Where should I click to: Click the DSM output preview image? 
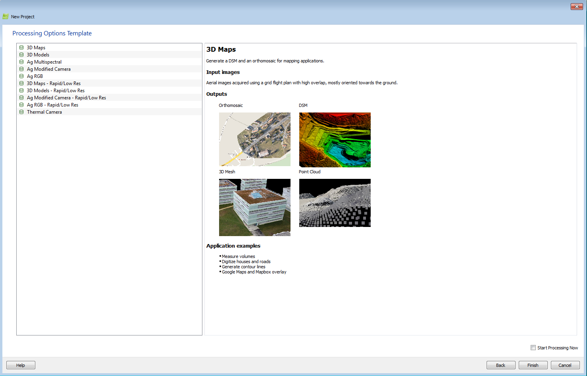click(x=335, y=140)
